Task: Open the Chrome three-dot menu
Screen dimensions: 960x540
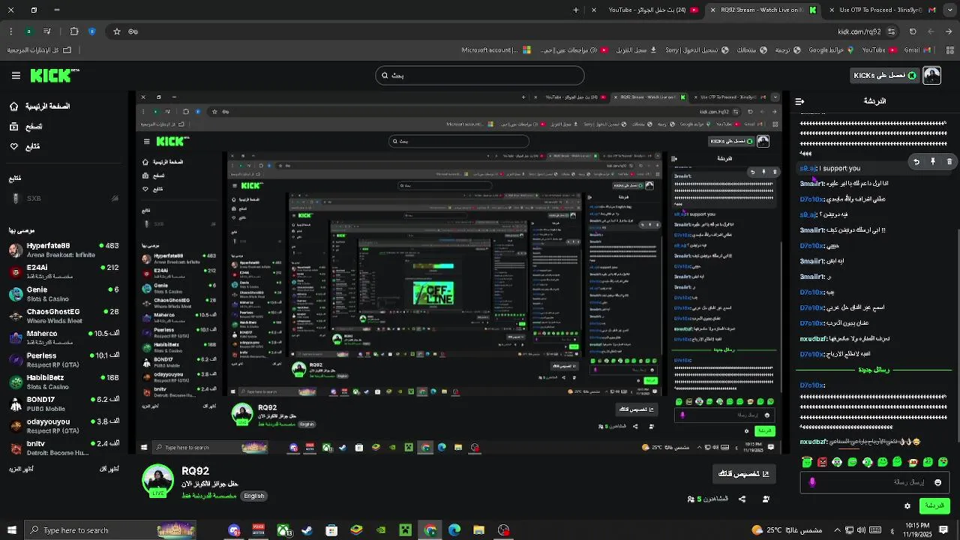Action: (x=11, y=31)
